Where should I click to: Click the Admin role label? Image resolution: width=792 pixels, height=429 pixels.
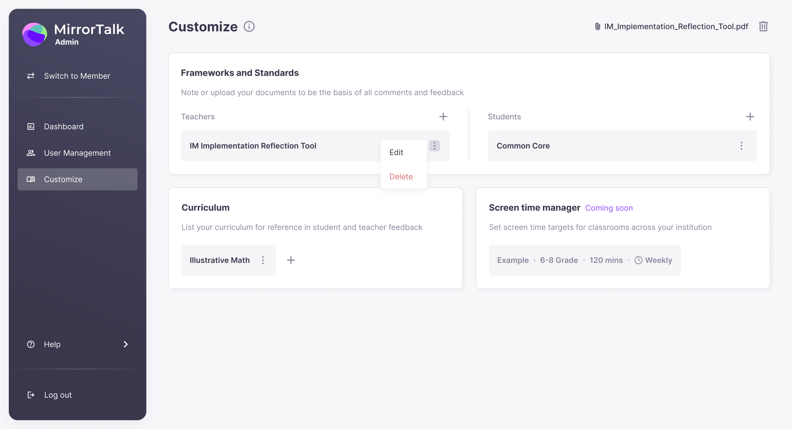click(67, 42)
